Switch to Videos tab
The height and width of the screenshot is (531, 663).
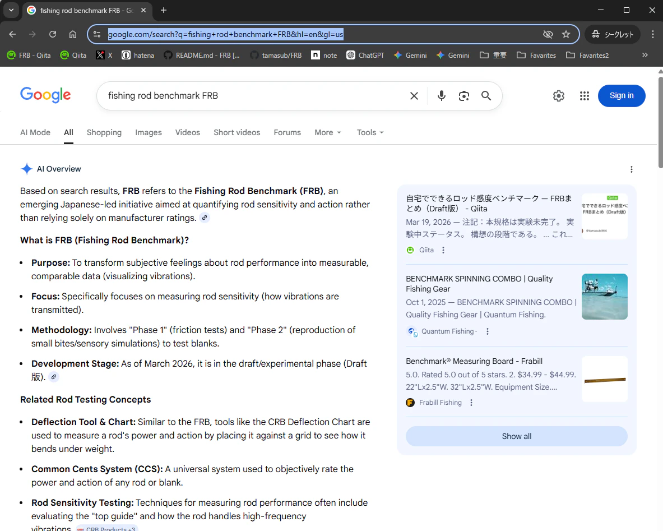[188, 132]
